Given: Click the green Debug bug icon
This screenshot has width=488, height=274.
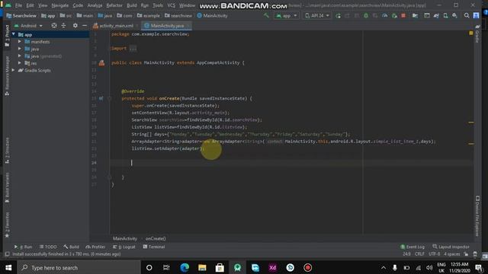Looking at the screenshot, I should click(x=366, y=15).
